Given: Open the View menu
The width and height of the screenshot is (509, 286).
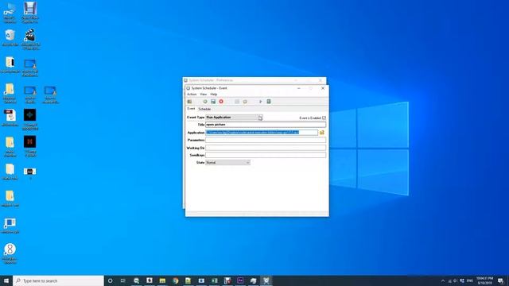Looking at the screenshot, I should [x=204, y=95].
